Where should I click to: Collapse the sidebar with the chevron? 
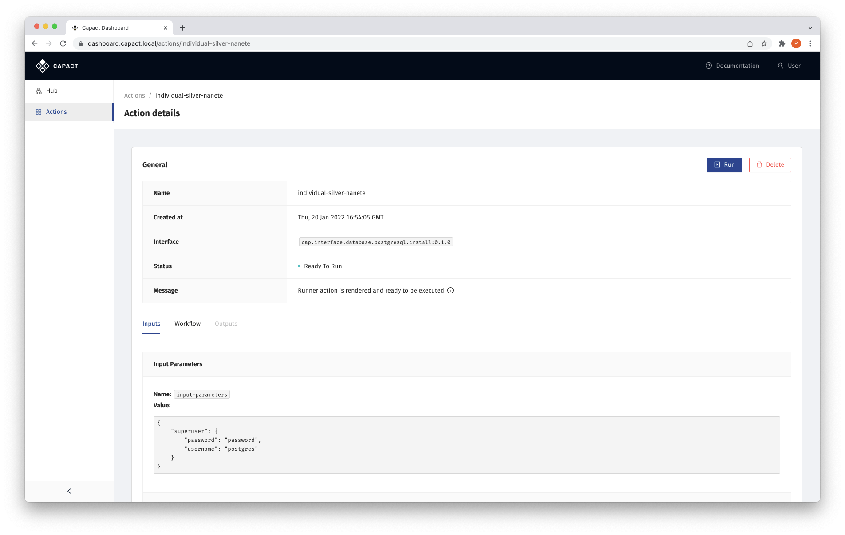[69, 491]
